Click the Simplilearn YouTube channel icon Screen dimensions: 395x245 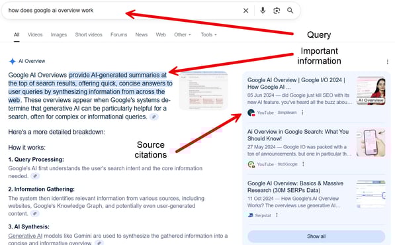pos(251,113)
